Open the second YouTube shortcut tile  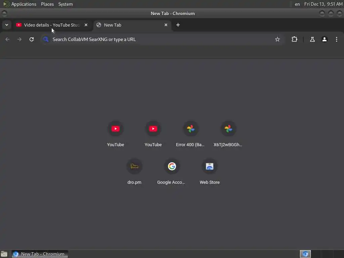tap(153, 134)
